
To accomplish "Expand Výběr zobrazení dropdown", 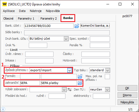I will click(x=64, y=90).
